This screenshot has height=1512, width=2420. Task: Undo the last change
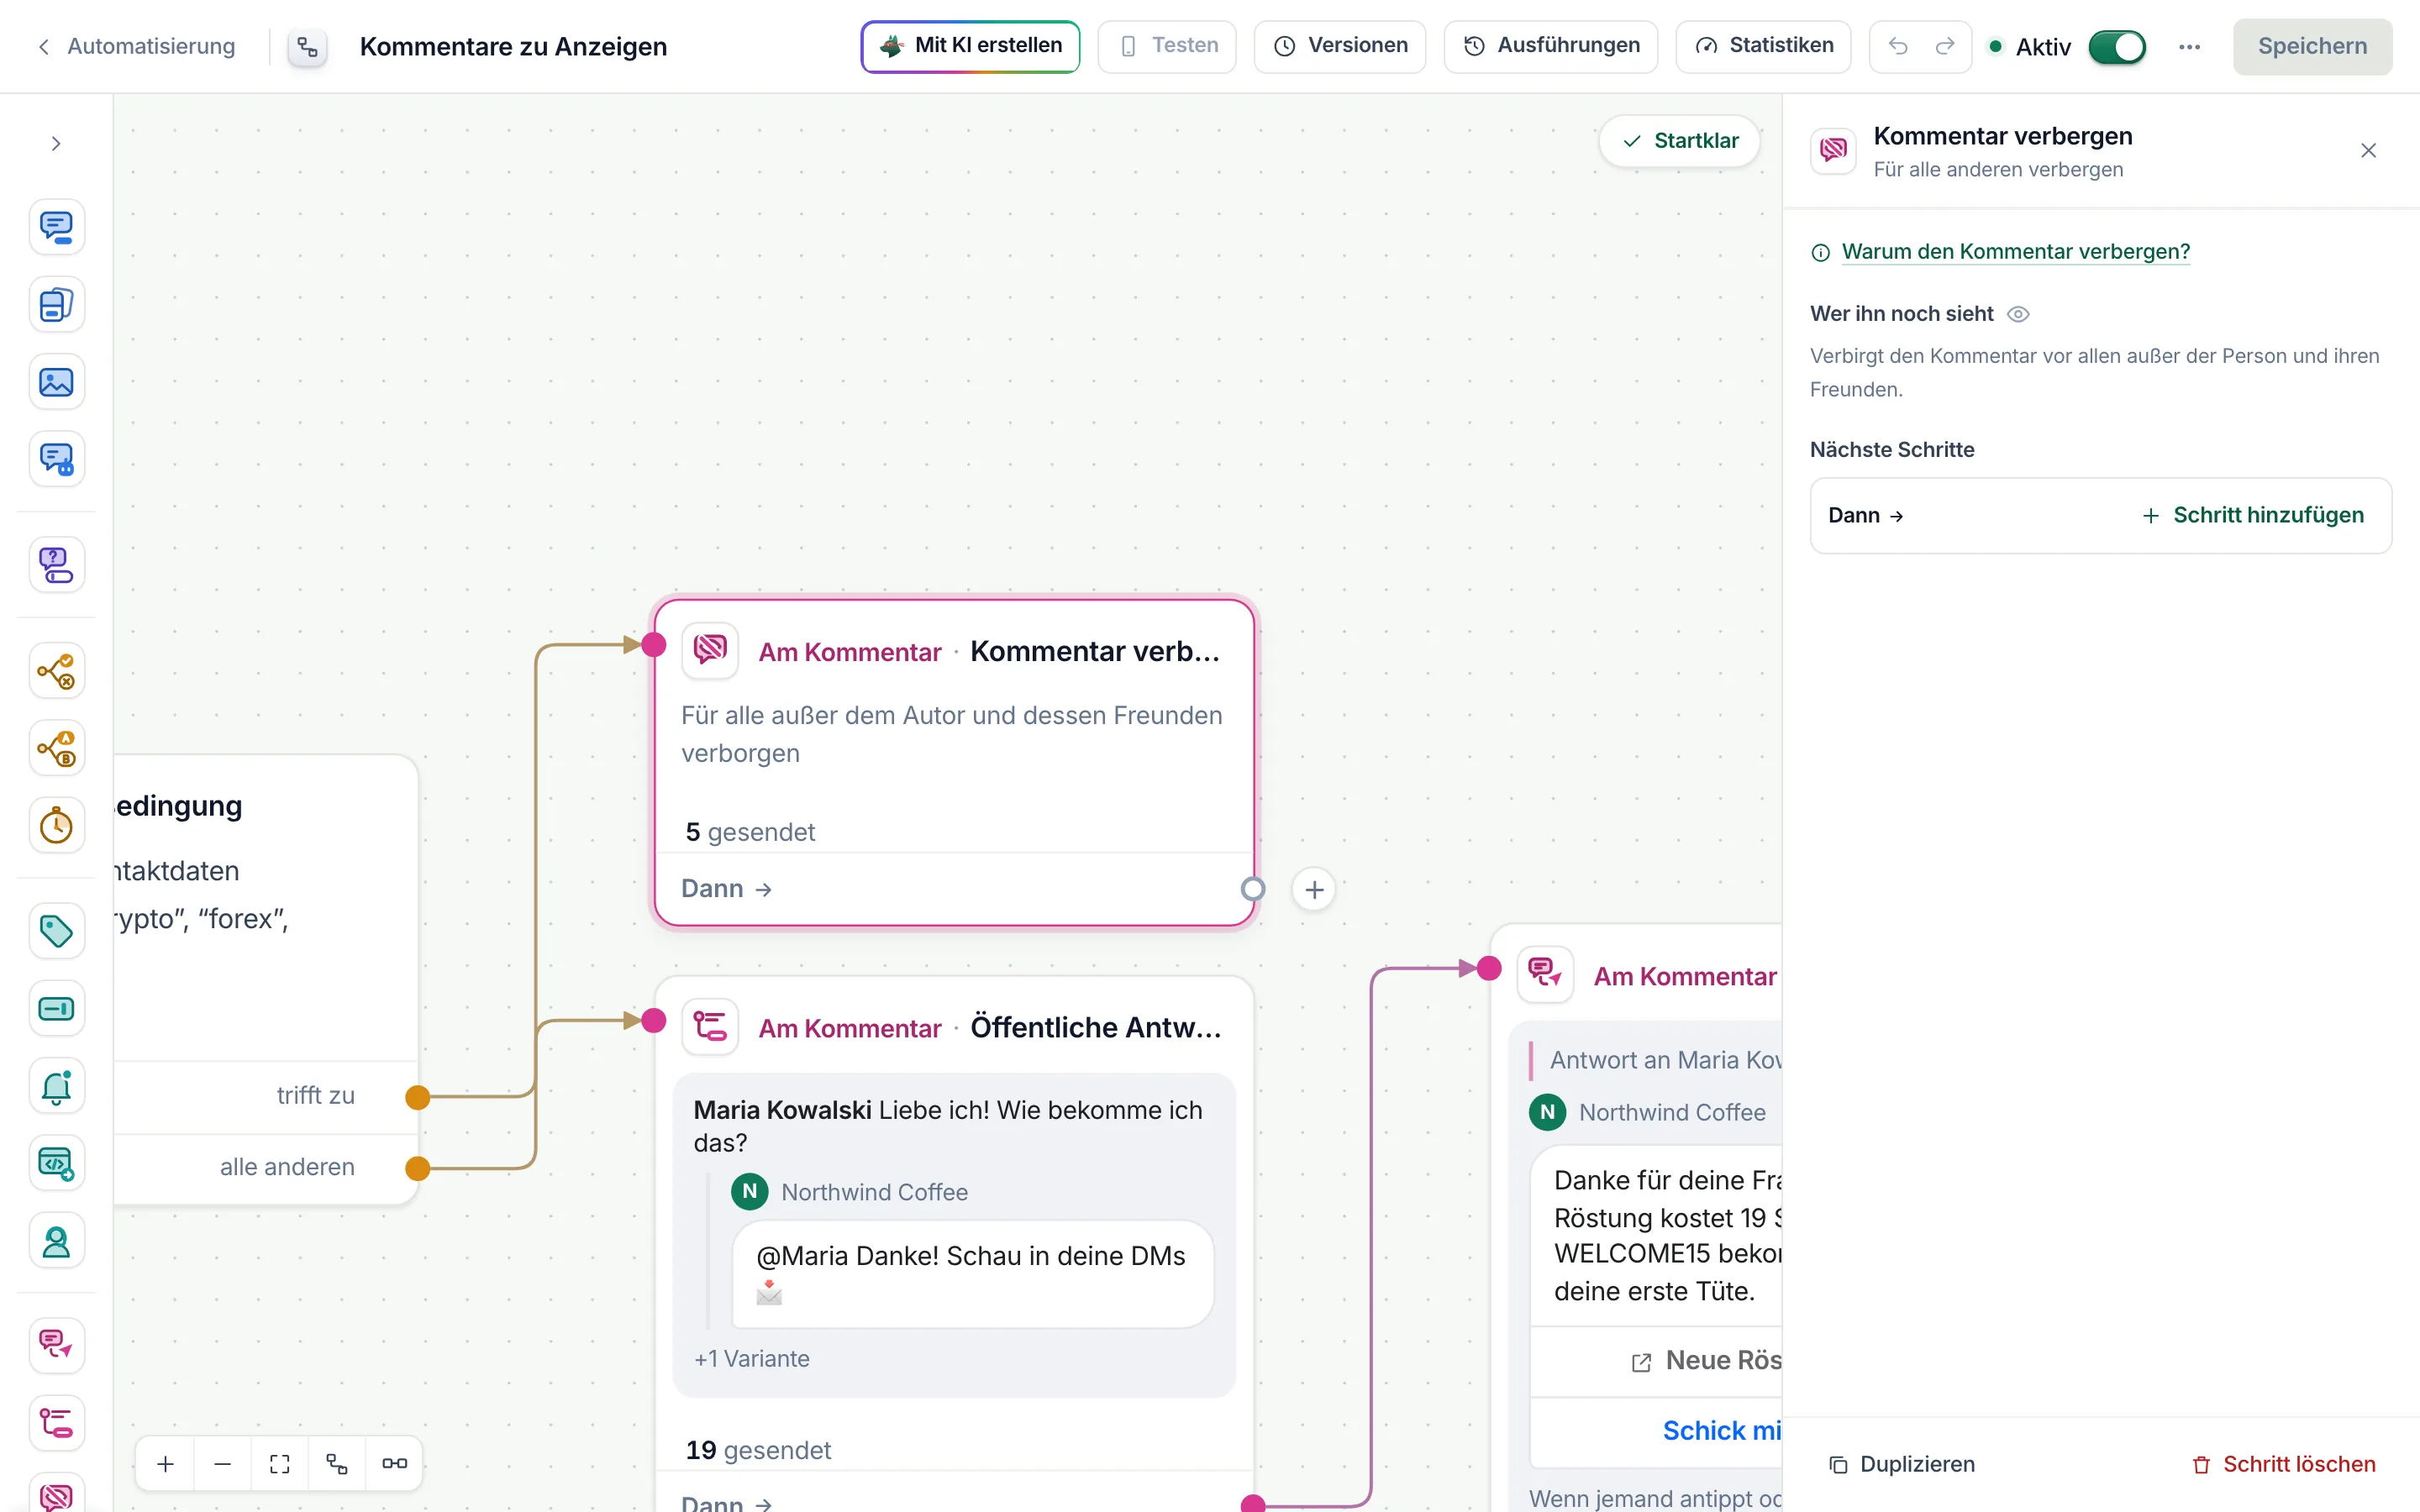pos(1897,46)
